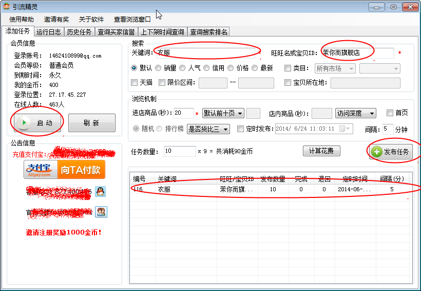
Task: Tick the 宝贝所在地 checkbox
Action: [x=288, y=82]
